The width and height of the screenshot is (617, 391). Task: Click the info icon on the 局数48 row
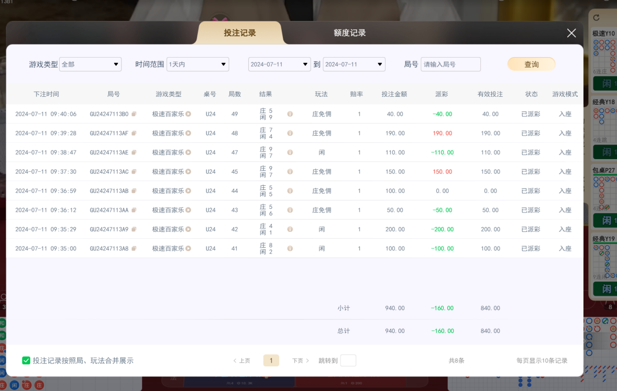coord(290,133)
